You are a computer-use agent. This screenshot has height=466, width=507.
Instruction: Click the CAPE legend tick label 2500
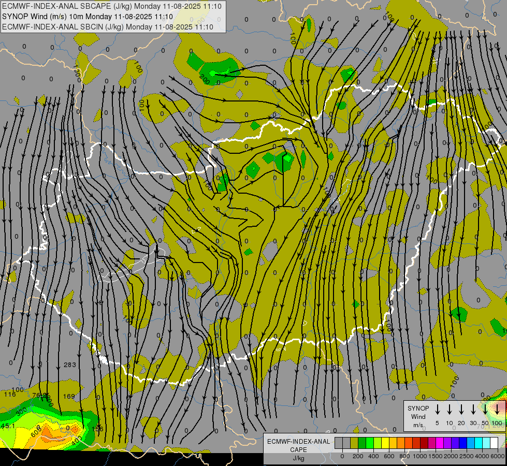(466, 456)
